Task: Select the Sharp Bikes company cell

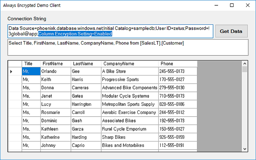Action: coord(130,137)
